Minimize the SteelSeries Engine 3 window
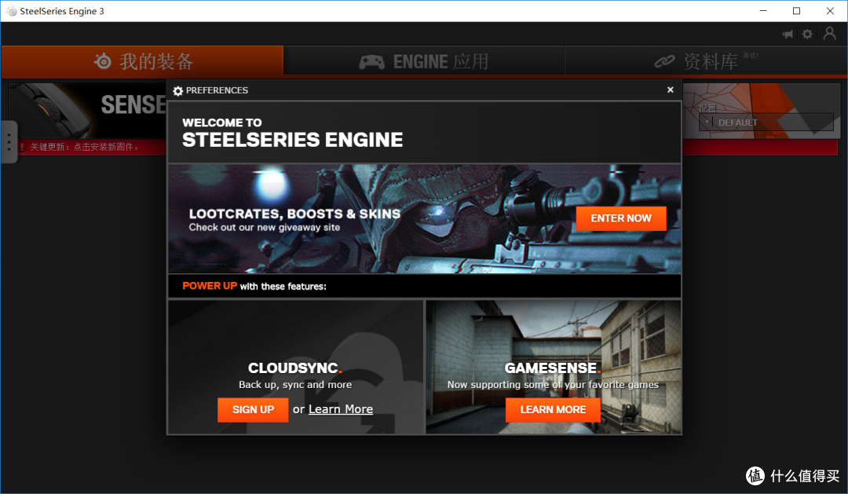 (x=763, y=11)
